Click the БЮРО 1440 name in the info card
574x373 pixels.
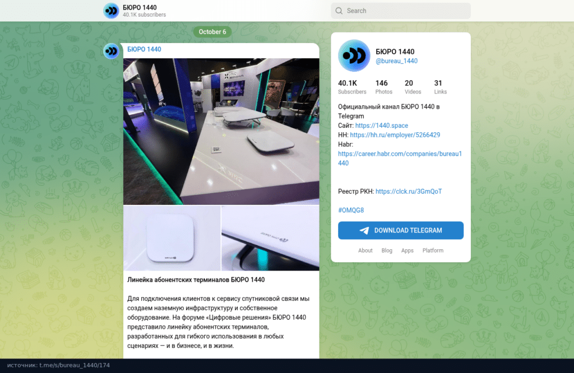[x=395, y=52]
